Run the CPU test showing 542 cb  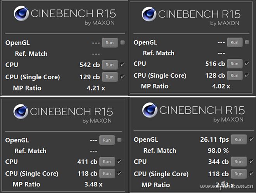[110, 65]
